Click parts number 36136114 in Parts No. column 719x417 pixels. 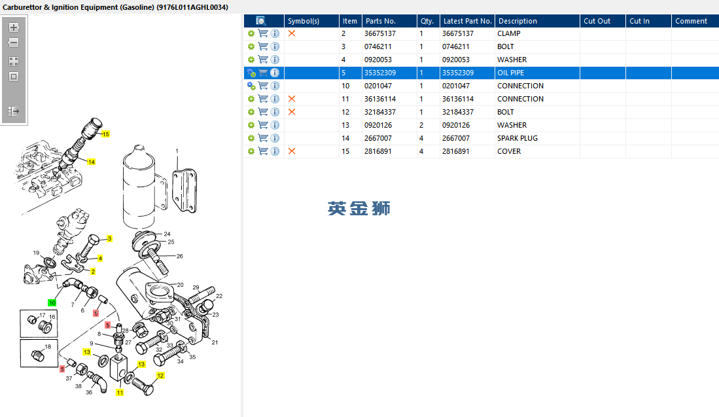pyautogui.click(x=380, y=99)
